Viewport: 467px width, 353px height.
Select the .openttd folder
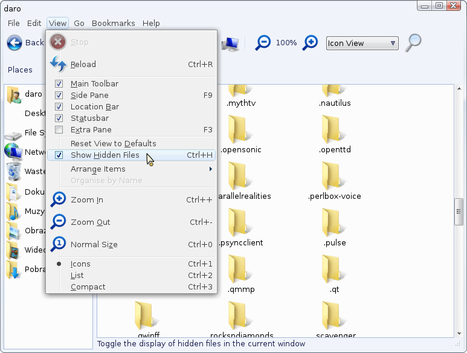click(x=335, y=135)
